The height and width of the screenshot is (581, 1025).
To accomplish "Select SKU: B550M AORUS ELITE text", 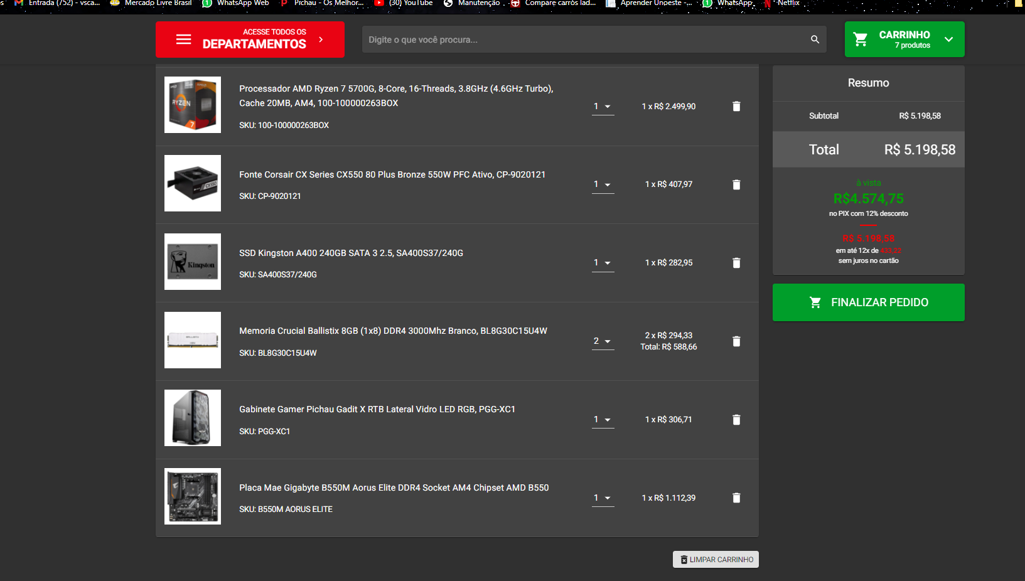I will point(286,509).
